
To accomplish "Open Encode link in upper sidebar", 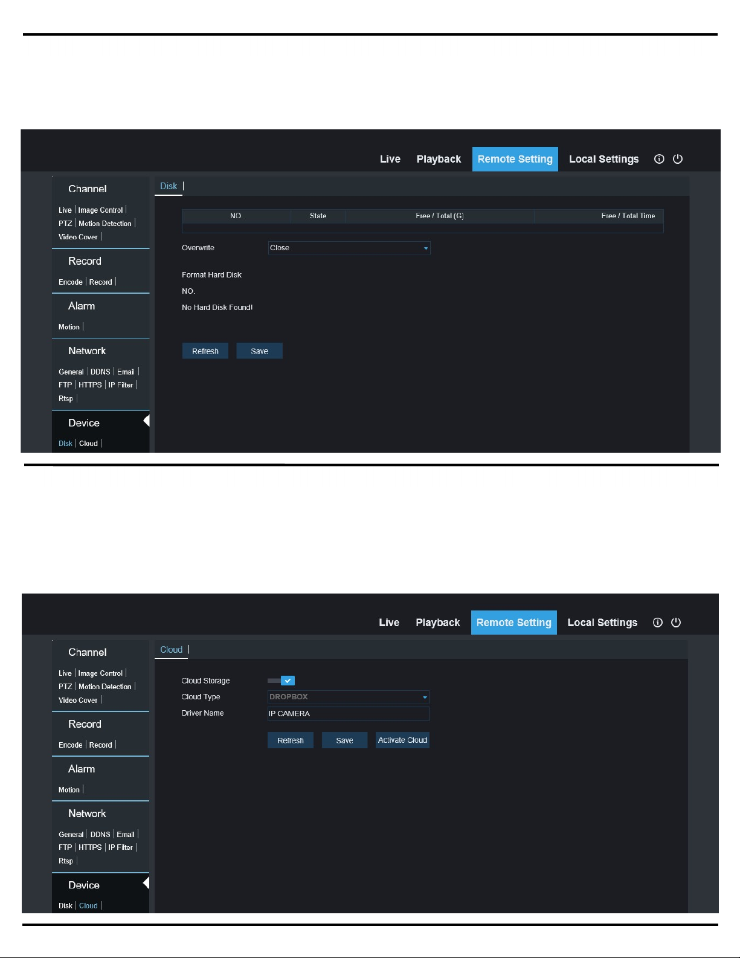I will tap(71, 282).
